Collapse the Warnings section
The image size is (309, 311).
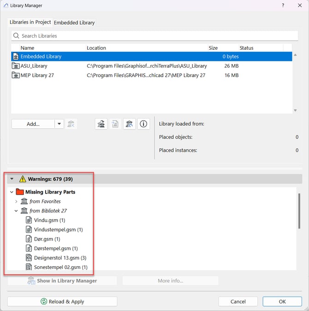coord(12,179)
